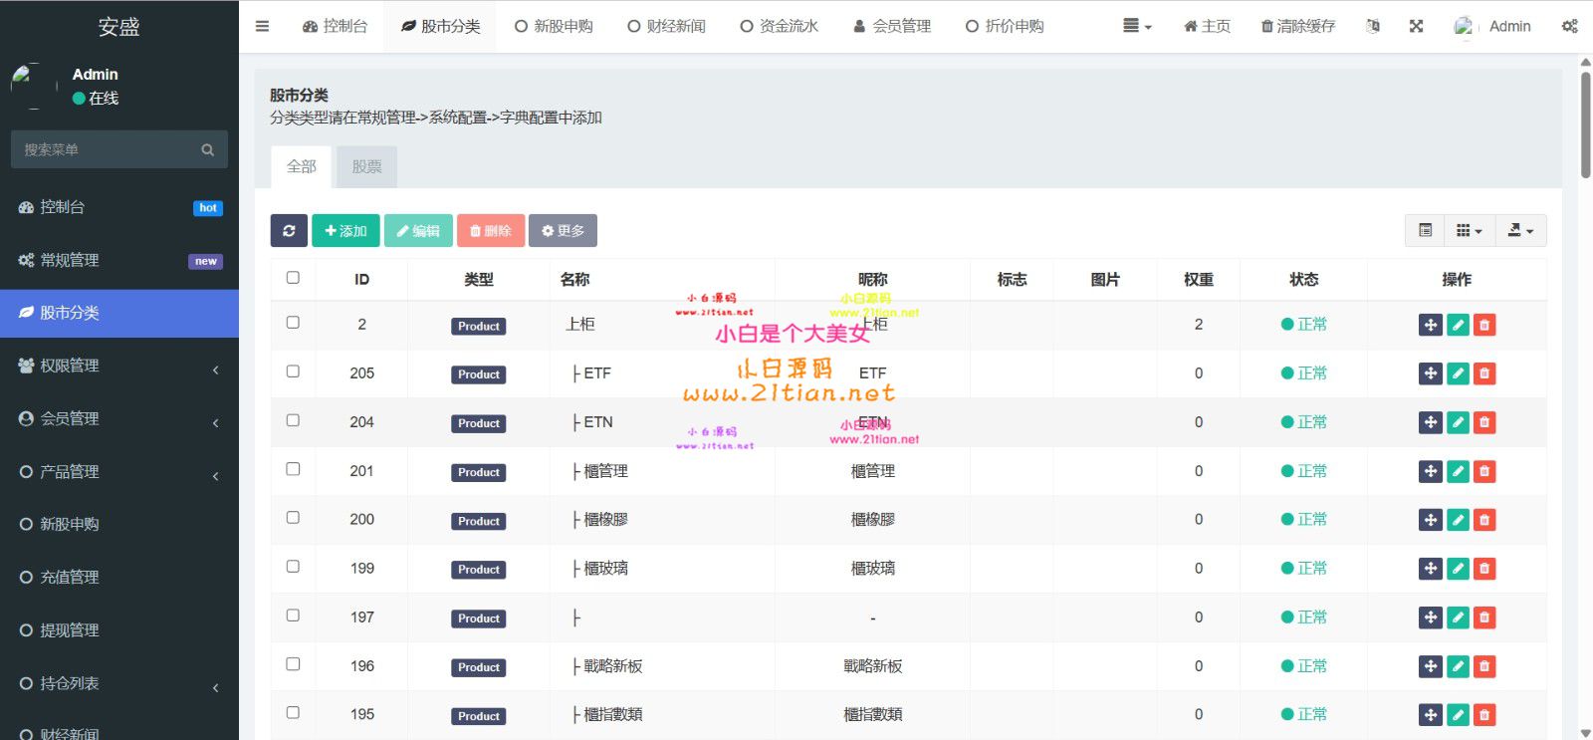Expand 权限管理 sidebar submenu
The height and width of the screenshot is (740, 1593).
point(119,366)
